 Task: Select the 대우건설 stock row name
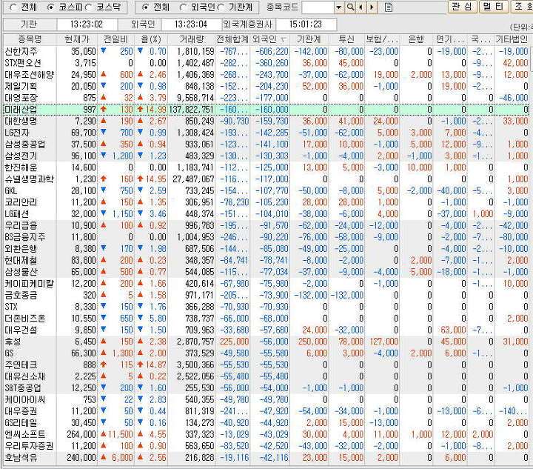(x=21, y=330)
